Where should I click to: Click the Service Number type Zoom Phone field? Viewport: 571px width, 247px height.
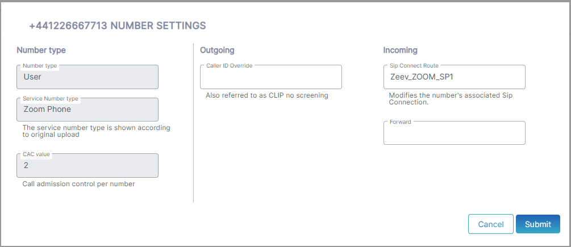point(87,110)
